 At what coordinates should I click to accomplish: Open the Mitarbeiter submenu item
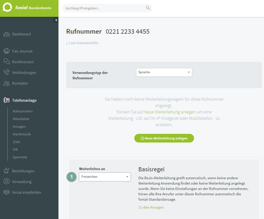click(x=21, y=119)
